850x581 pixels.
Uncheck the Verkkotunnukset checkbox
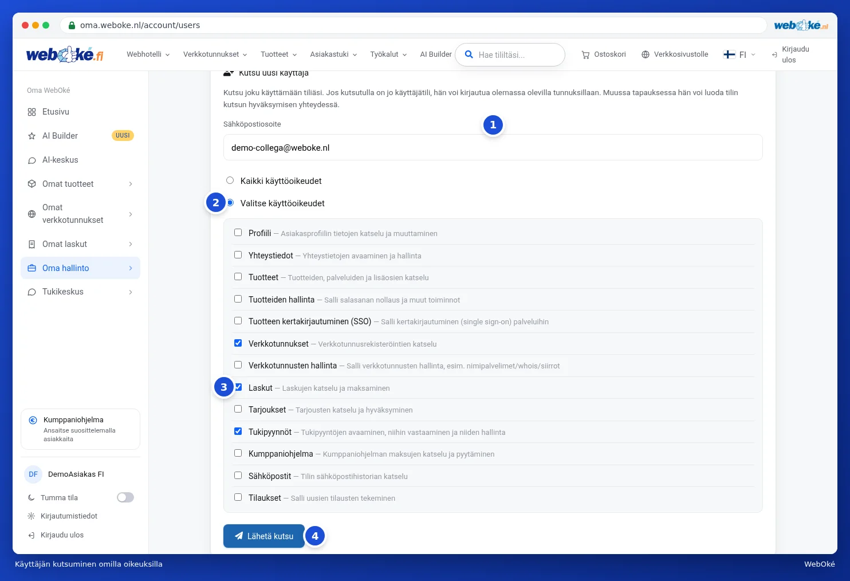(x=238, y=343)
